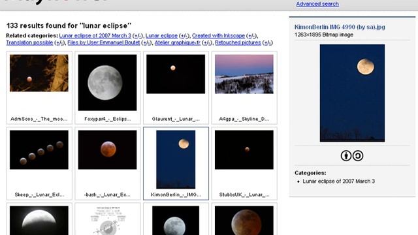This screenshot has height=235, width=418.
Task: Click the 1263×1895 Bitmap image text
Action: pos(324,35)
